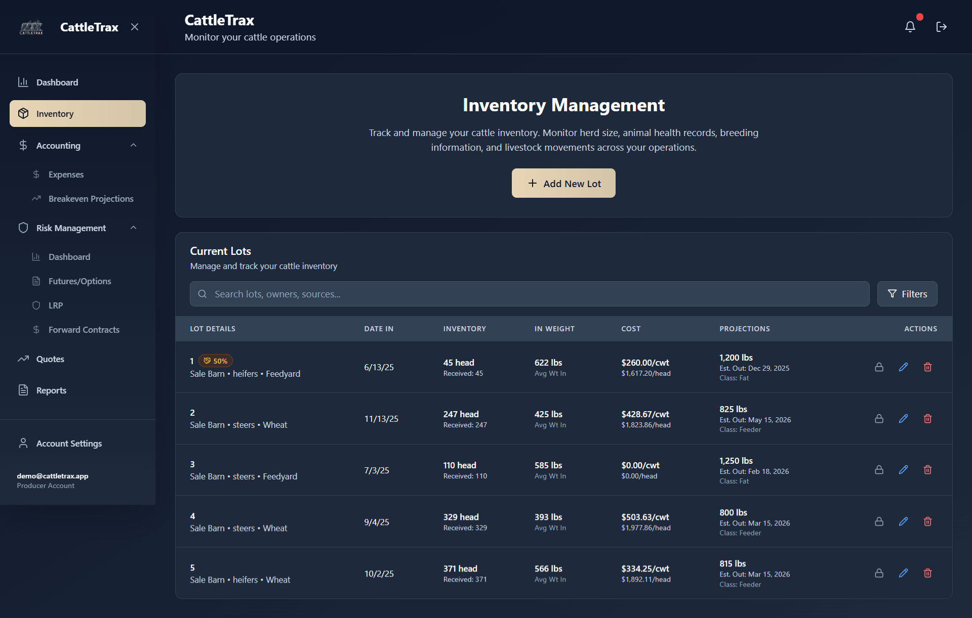The width and height of the screenshot is (972, 618).
Task: Toggle lock for lot 5
Action: click(x=879, y=573)
